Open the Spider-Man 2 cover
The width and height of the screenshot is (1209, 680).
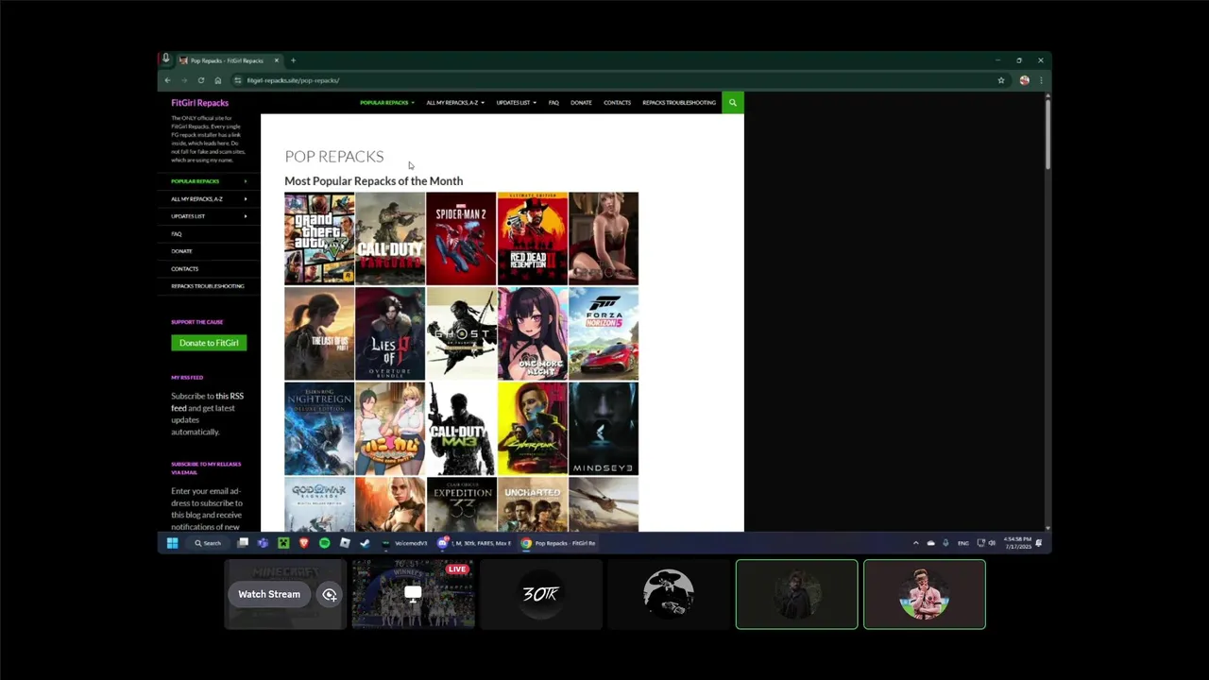point(461,238)
